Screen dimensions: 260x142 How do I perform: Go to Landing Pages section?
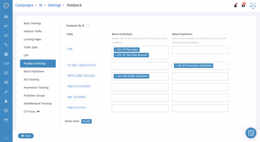[32, 39]
